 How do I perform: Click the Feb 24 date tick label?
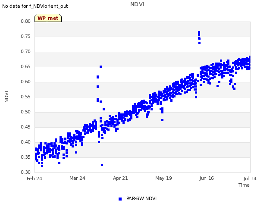[x=34, y=179]
